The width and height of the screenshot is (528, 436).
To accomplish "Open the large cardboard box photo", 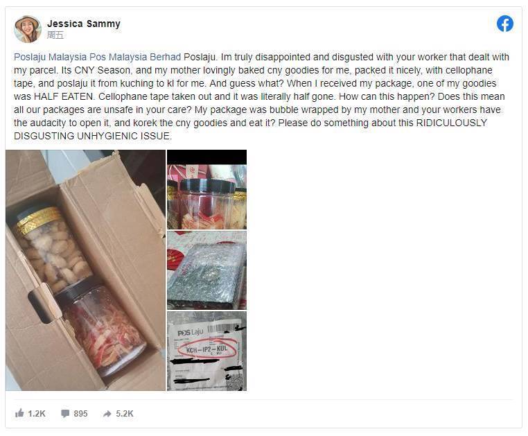I will 85,270.
